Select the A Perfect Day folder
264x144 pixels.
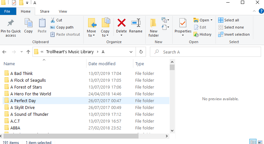click(86, 101)
